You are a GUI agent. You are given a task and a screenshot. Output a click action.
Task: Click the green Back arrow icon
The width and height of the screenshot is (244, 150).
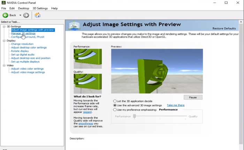click(x=6, y=15)
